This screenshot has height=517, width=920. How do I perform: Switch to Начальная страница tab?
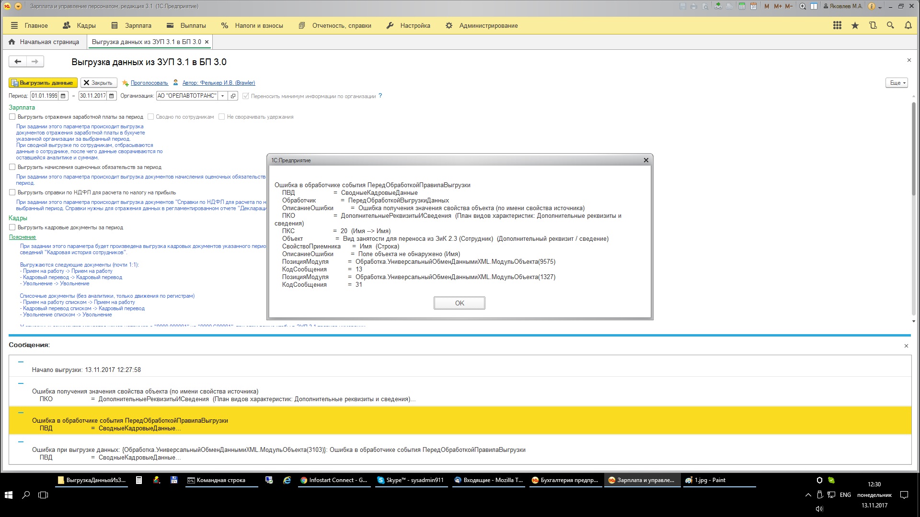click(x=44, y=42)
